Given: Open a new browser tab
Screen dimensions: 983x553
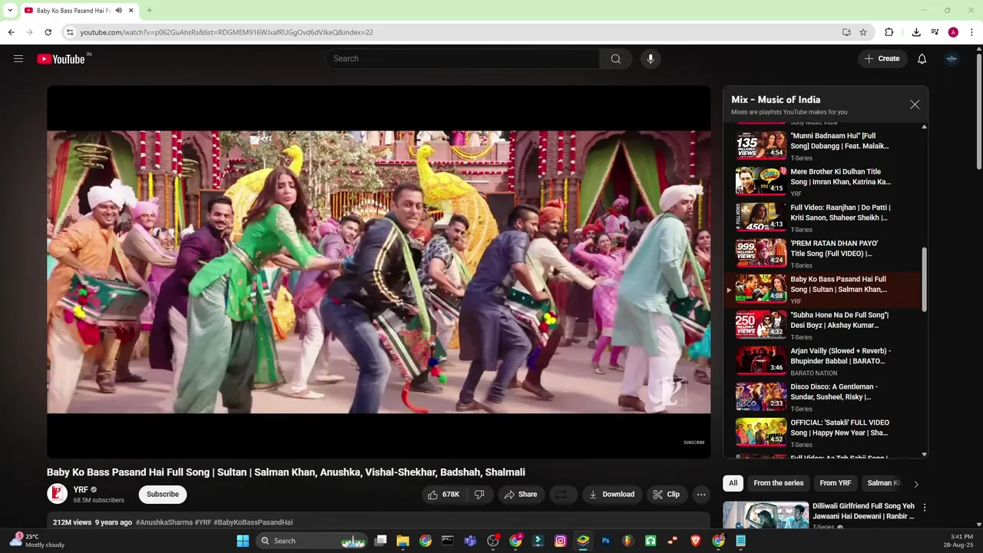Looking at the screenshot, I should [x=149, y=11].
